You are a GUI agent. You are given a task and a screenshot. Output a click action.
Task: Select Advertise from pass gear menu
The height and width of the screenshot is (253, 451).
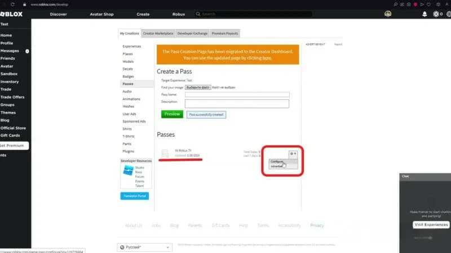click(277, 166)
